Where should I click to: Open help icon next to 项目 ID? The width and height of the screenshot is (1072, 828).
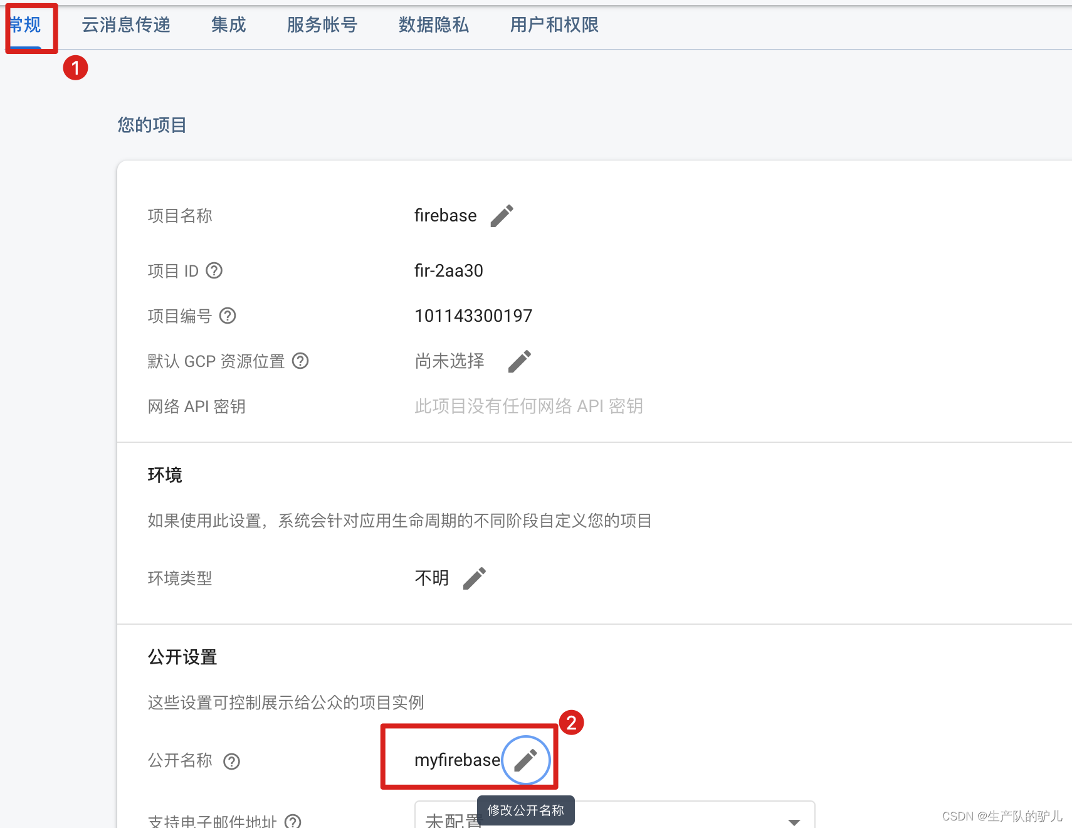point(214,270)
